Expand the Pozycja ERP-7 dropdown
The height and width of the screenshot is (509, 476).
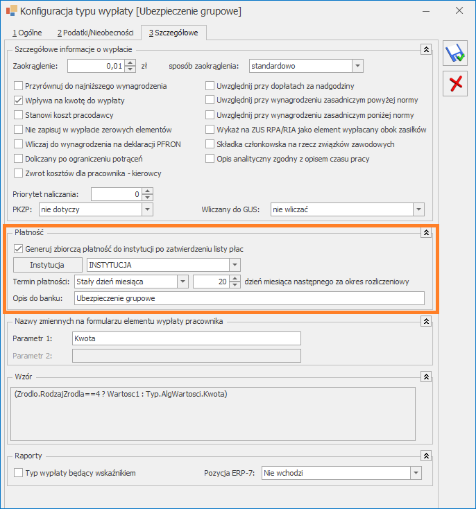point(416,473)
